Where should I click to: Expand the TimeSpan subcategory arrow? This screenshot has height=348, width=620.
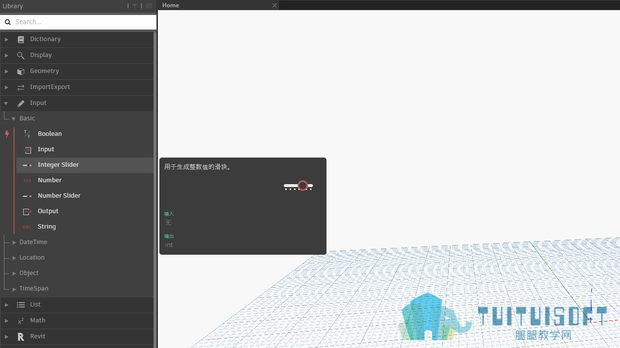click(x=14, y=289)
